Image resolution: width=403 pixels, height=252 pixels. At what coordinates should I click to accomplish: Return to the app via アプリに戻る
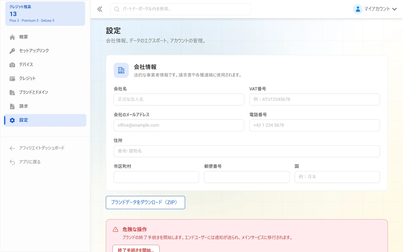click(45, 162)
